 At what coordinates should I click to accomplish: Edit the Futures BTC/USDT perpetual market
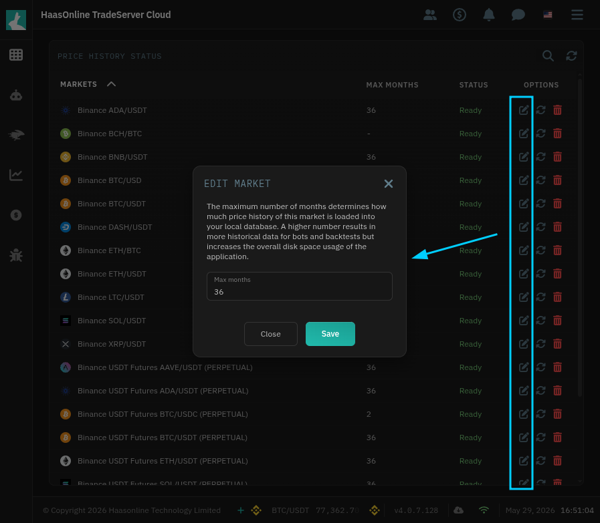[x=524, y=437]
